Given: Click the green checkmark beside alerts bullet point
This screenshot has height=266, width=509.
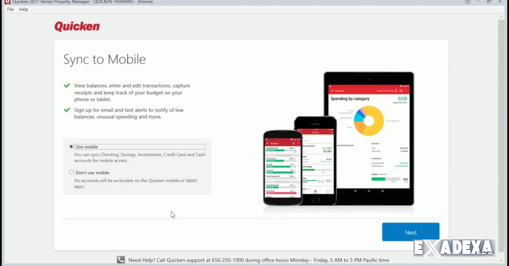Looking at the screenshot, I should 66,109.
